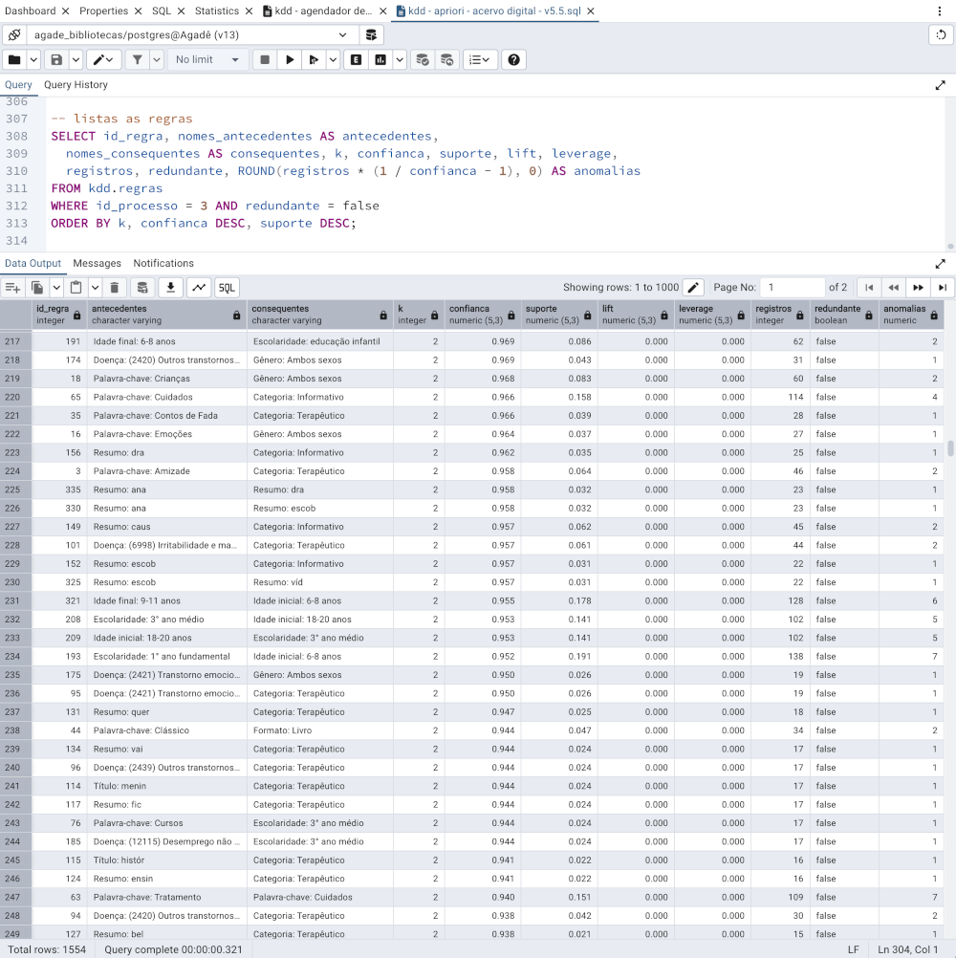Open the new query tool database icon
956x958 pixels.
(x=371, y=34)
